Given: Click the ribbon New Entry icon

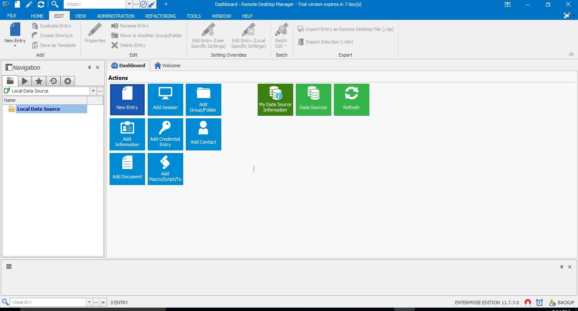Looking at the screenshot, I should point(15,30).
